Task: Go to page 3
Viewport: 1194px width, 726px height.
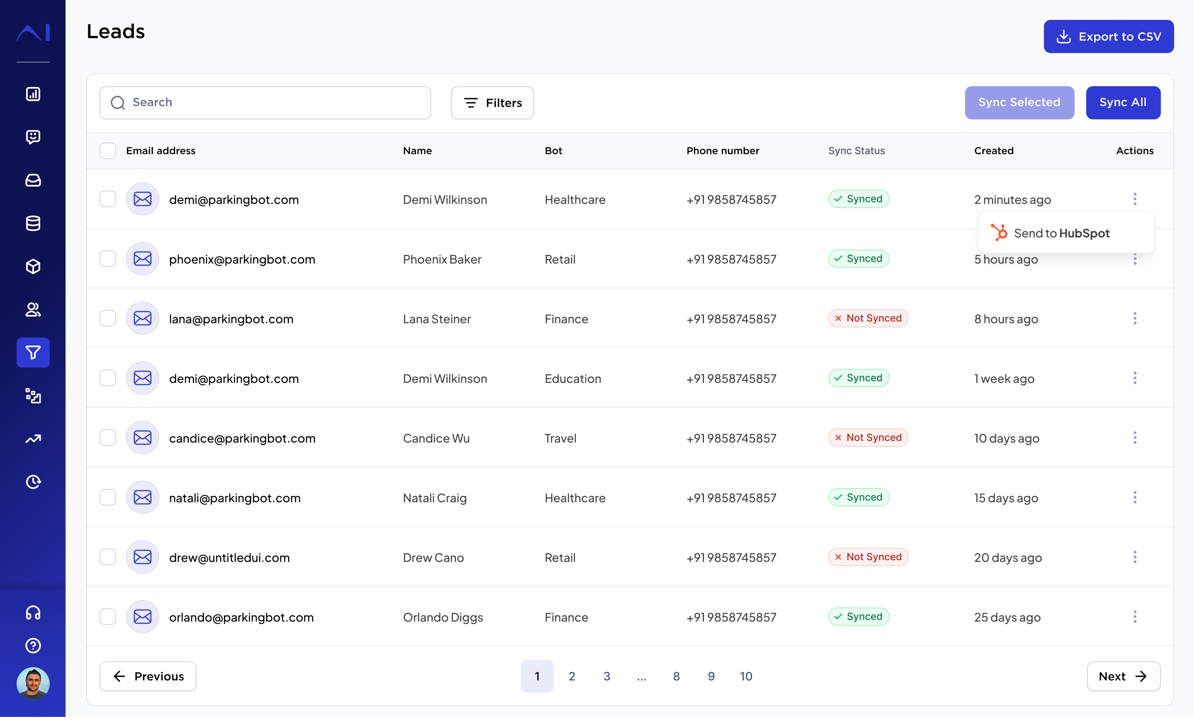Action: [x=607, y=676]
